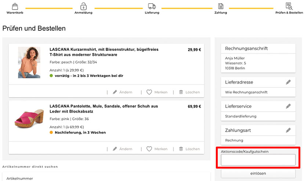Click the 'Prüfen und Bestellen' page heading
This screenshot has width=304, height=181.
pos(34,29)
